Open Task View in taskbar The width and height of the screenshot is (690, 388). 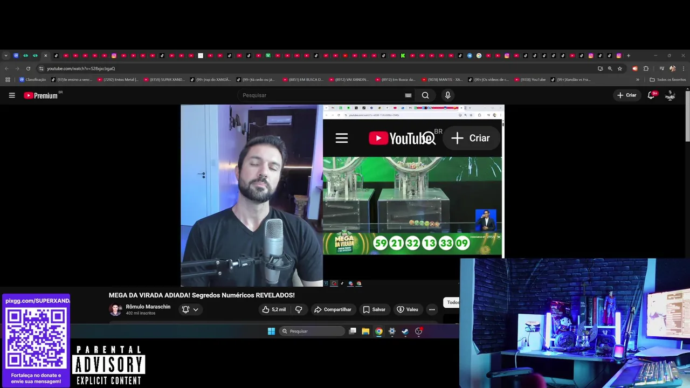click(353, 331)
